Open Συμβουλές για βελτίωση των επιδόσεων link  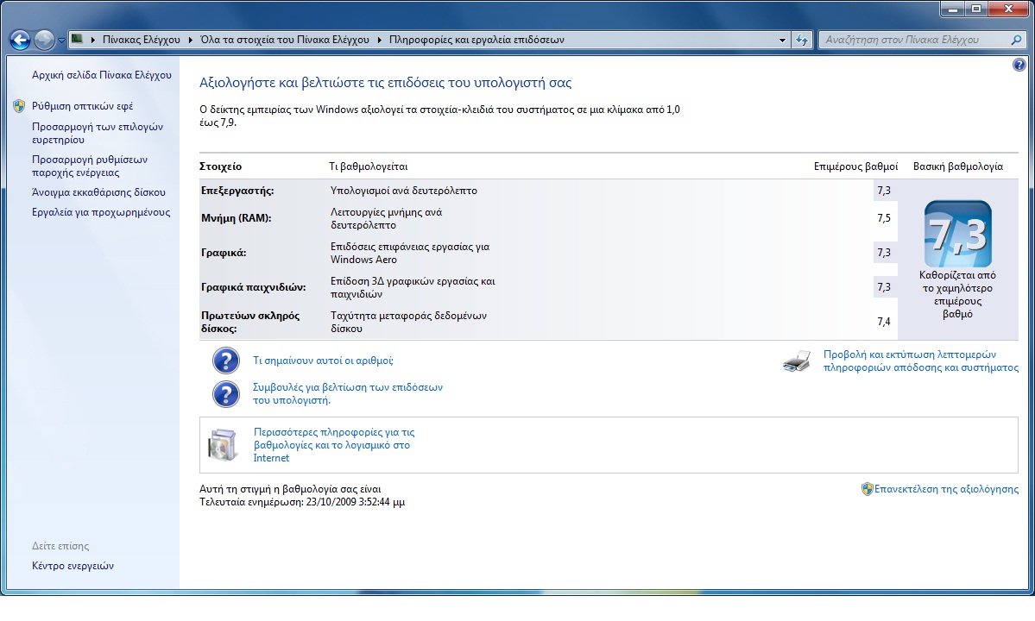(348, 393)
